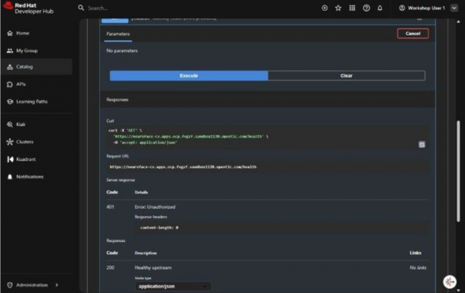Click the 'Healthy upstream' description
Screen dimensions: 465x293
tap(153, 267)
